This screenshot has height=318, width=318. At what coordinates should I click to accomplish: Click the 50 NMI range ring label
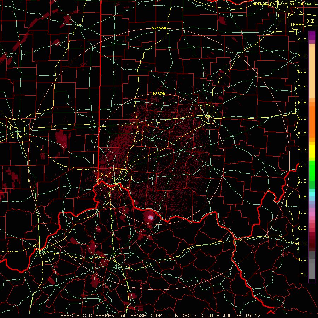(x=159, y=93)
